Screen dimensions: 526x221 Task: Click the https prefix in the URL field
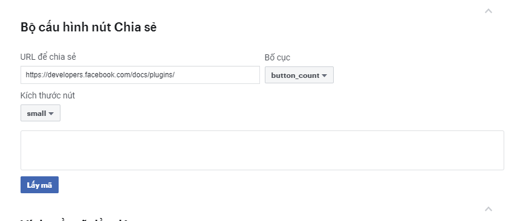(33, 75)
